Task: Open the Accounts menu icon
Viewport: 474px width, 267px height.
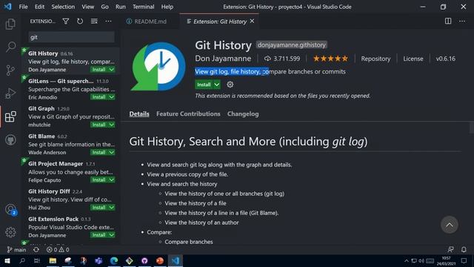Action: point(10,209)
